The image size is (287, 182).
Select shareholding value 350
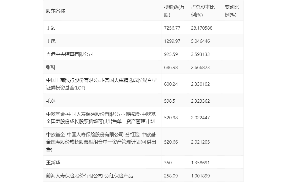168,163
